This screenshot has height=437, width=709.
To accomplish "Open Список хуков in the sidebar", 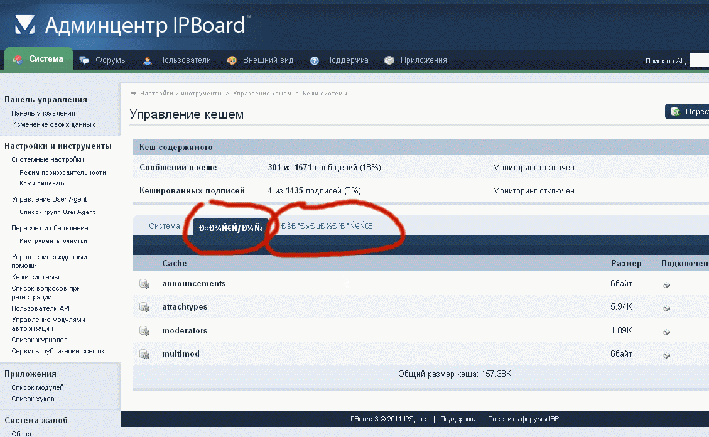I will pos(33,399).
